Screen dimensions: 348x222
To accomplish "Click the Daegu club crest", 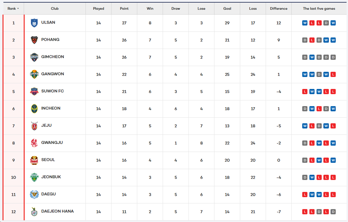I will [34, 195].
